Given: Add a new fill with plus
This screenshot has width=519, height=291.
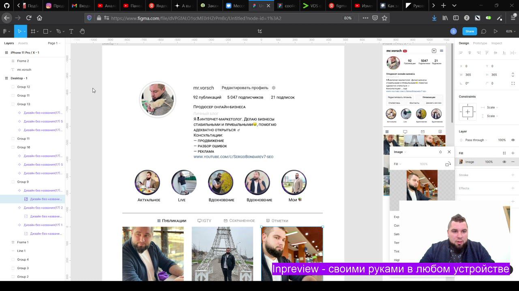Looking at the screenshot, I should (513, 153).
